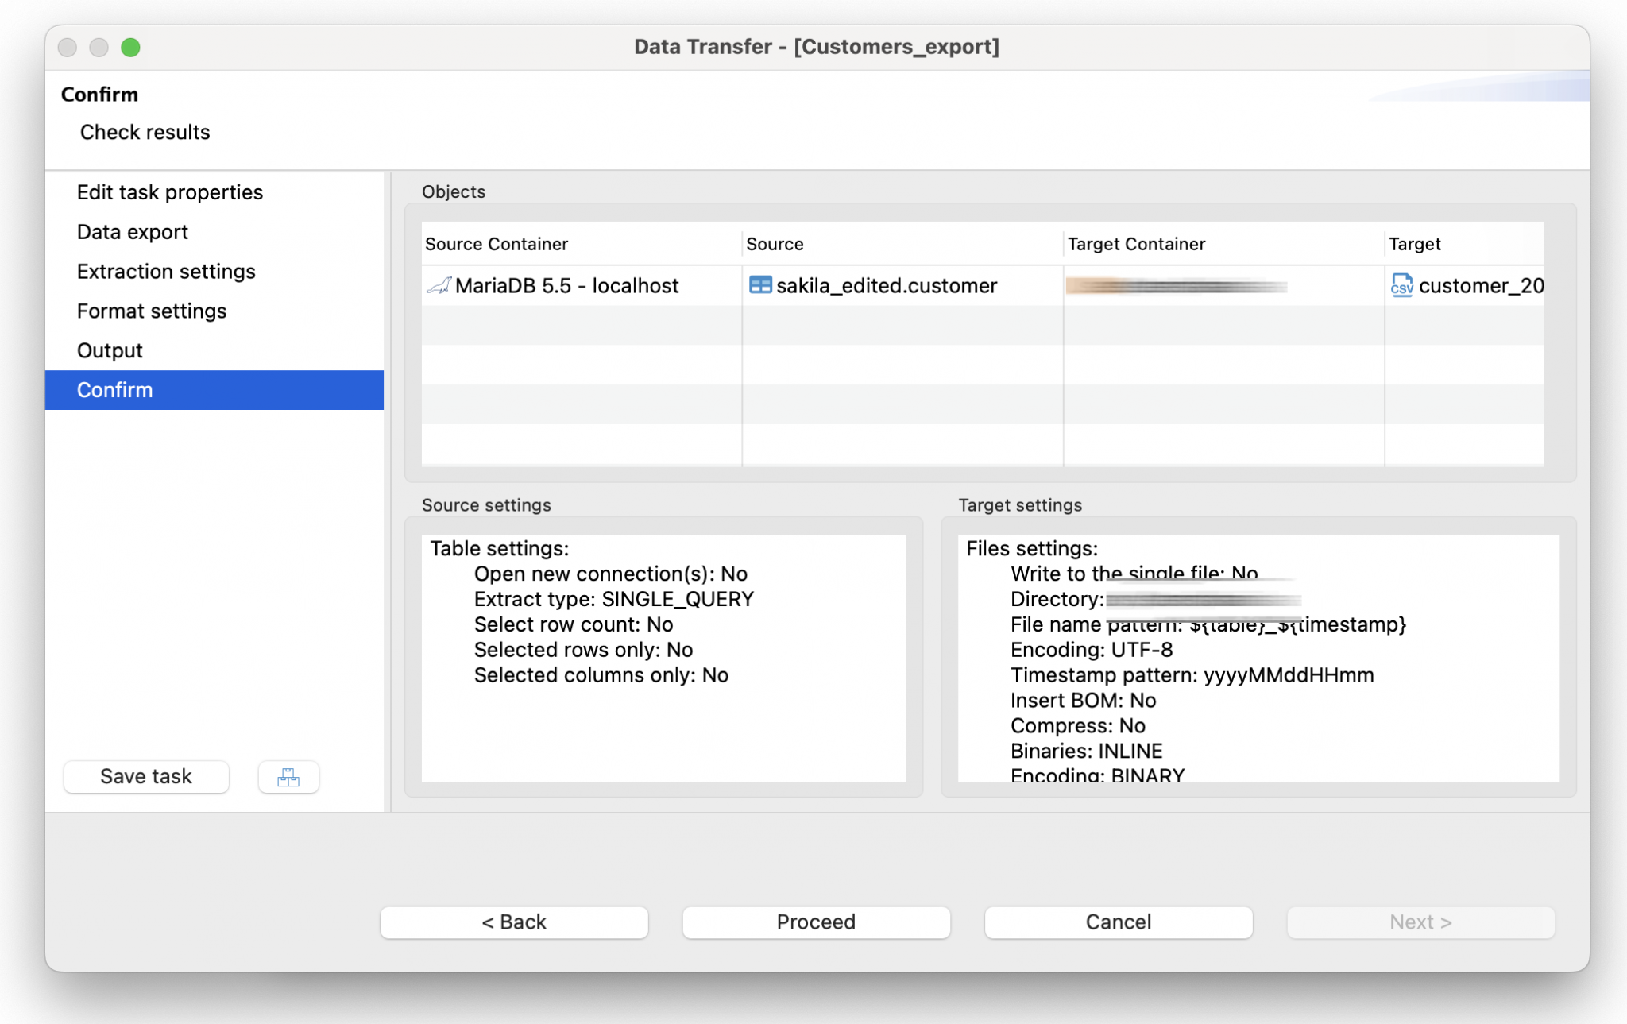The image size is (1627, 1024).
Task: Switch to the Data export step
Action: tap(132, 231)
